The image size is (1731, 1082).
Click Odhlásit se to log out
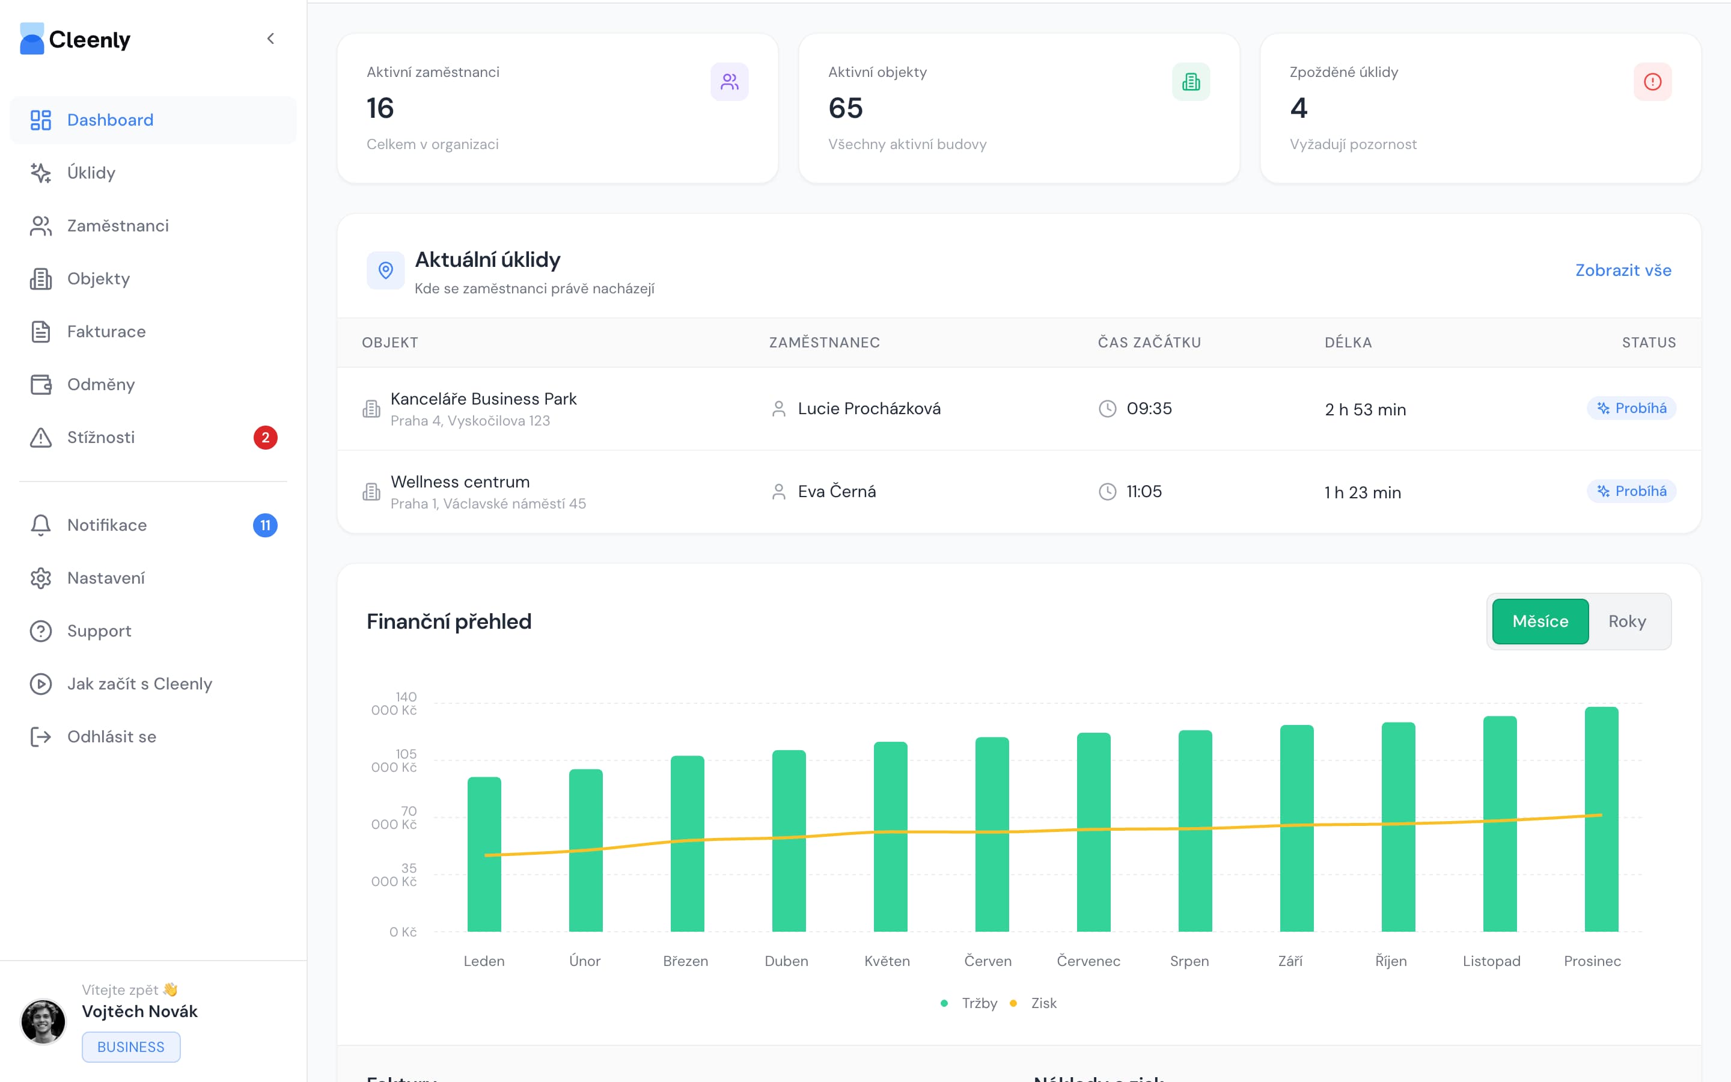pos(111,736)
